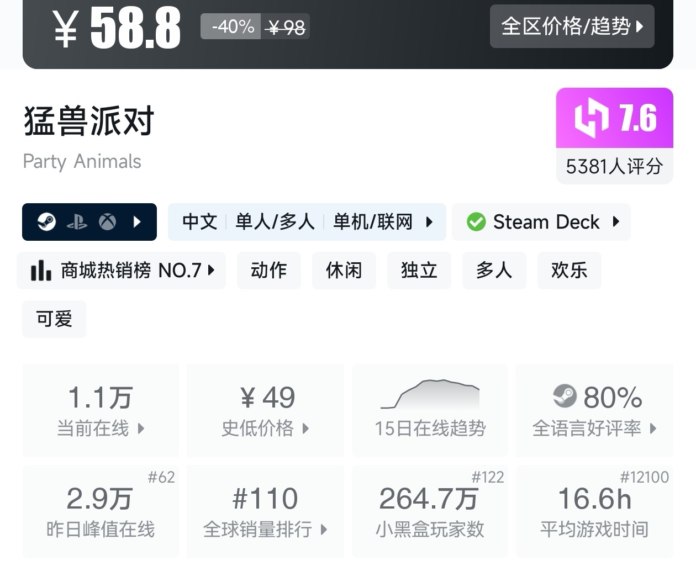This screenshot has width=696, height=566.
Task: Select the 休闲 genre tag
Action: coord(344,271)
